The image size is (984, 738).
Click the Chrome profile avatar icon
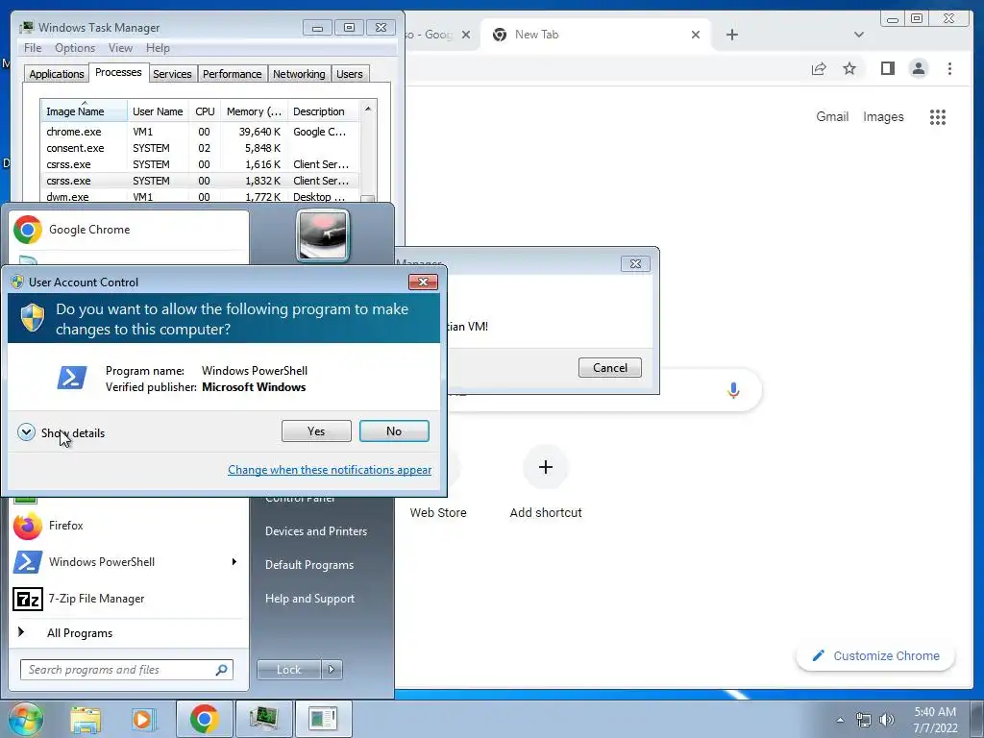click(x=918, y=68)
